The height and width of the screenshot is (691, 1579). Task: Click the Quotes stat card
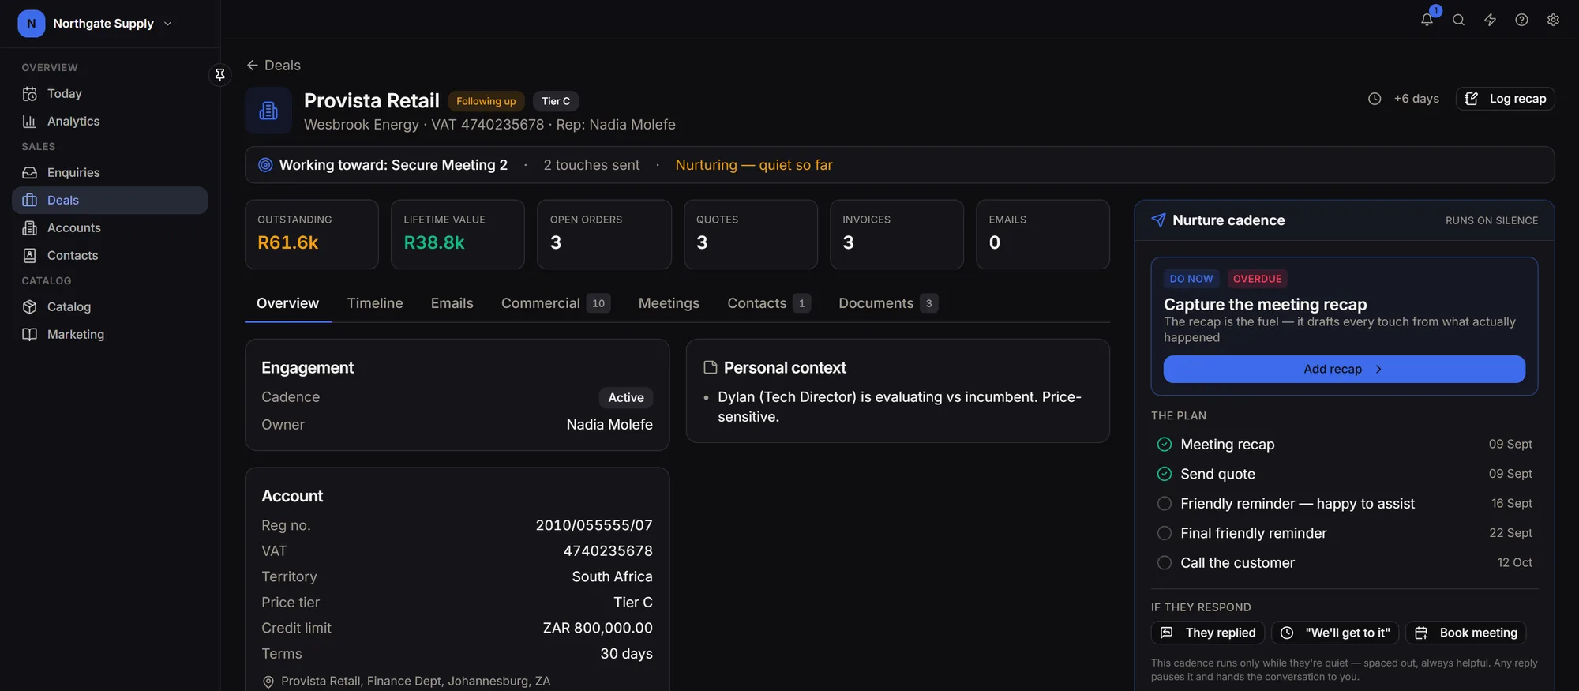751,235
